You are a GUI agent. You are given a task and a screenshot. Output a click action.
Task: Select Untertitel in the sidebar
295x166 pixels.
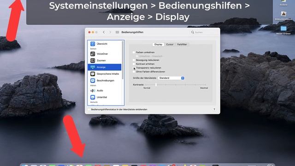click(105, 97)
